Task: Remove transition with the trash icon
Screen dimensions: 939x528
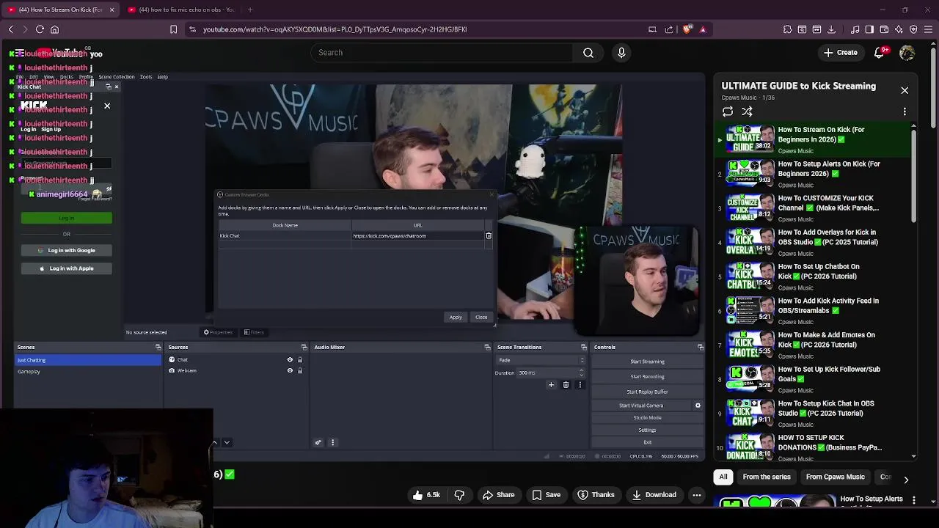Action: click(566, 385)
